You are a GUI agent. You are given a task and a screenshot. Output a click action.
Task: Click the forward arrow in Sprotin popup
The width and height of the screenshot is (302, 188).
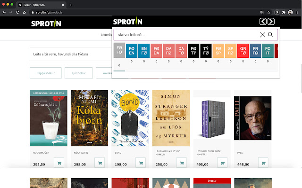pos(271,22)
